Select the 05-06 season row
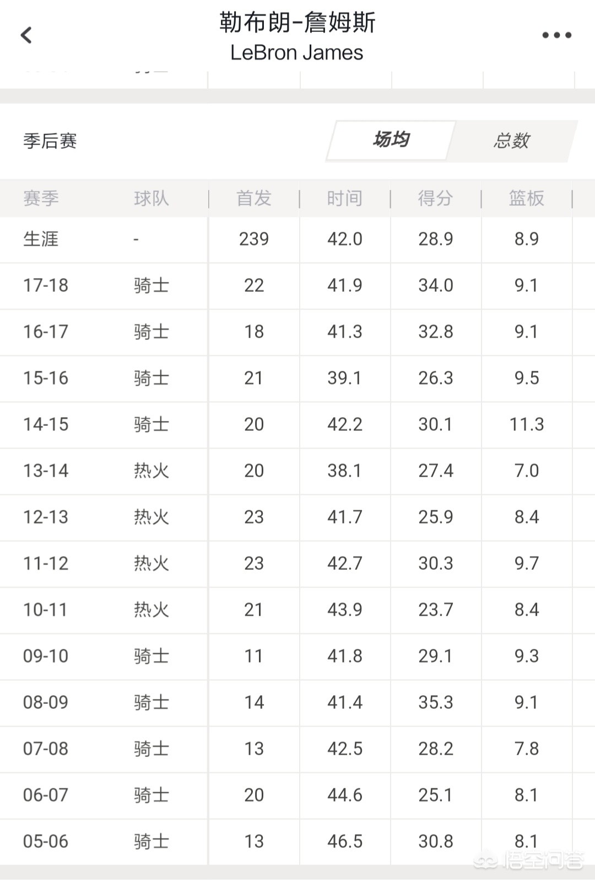Screen dimensions: 595x881 [297, 842]
